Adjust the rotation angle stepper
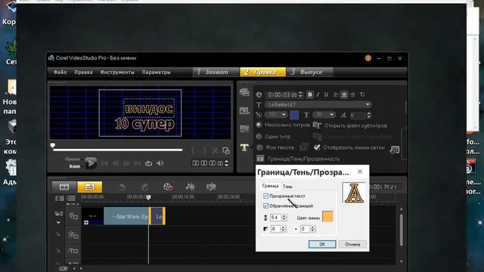Image resolution: width=484 pixels, height=272 pixels. point(368,115)
